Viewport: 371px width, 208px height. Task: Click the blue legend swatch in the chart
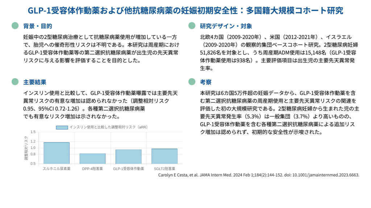[62, 127]
